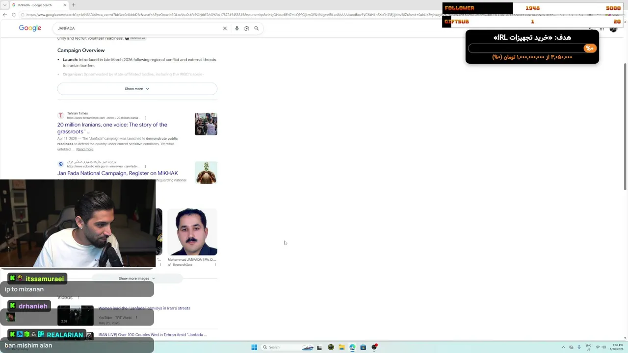Open the tab search dropdown arrow
This screenshot has height=353, width=628.
(4, 5)
